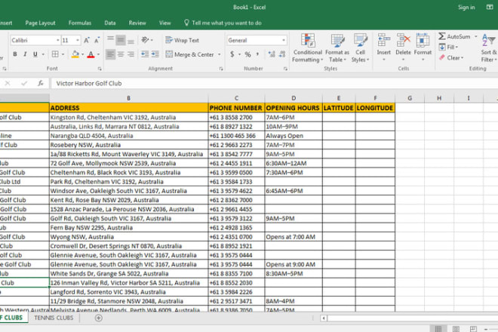Click the Insert cells icon

(x=383, y=40)
